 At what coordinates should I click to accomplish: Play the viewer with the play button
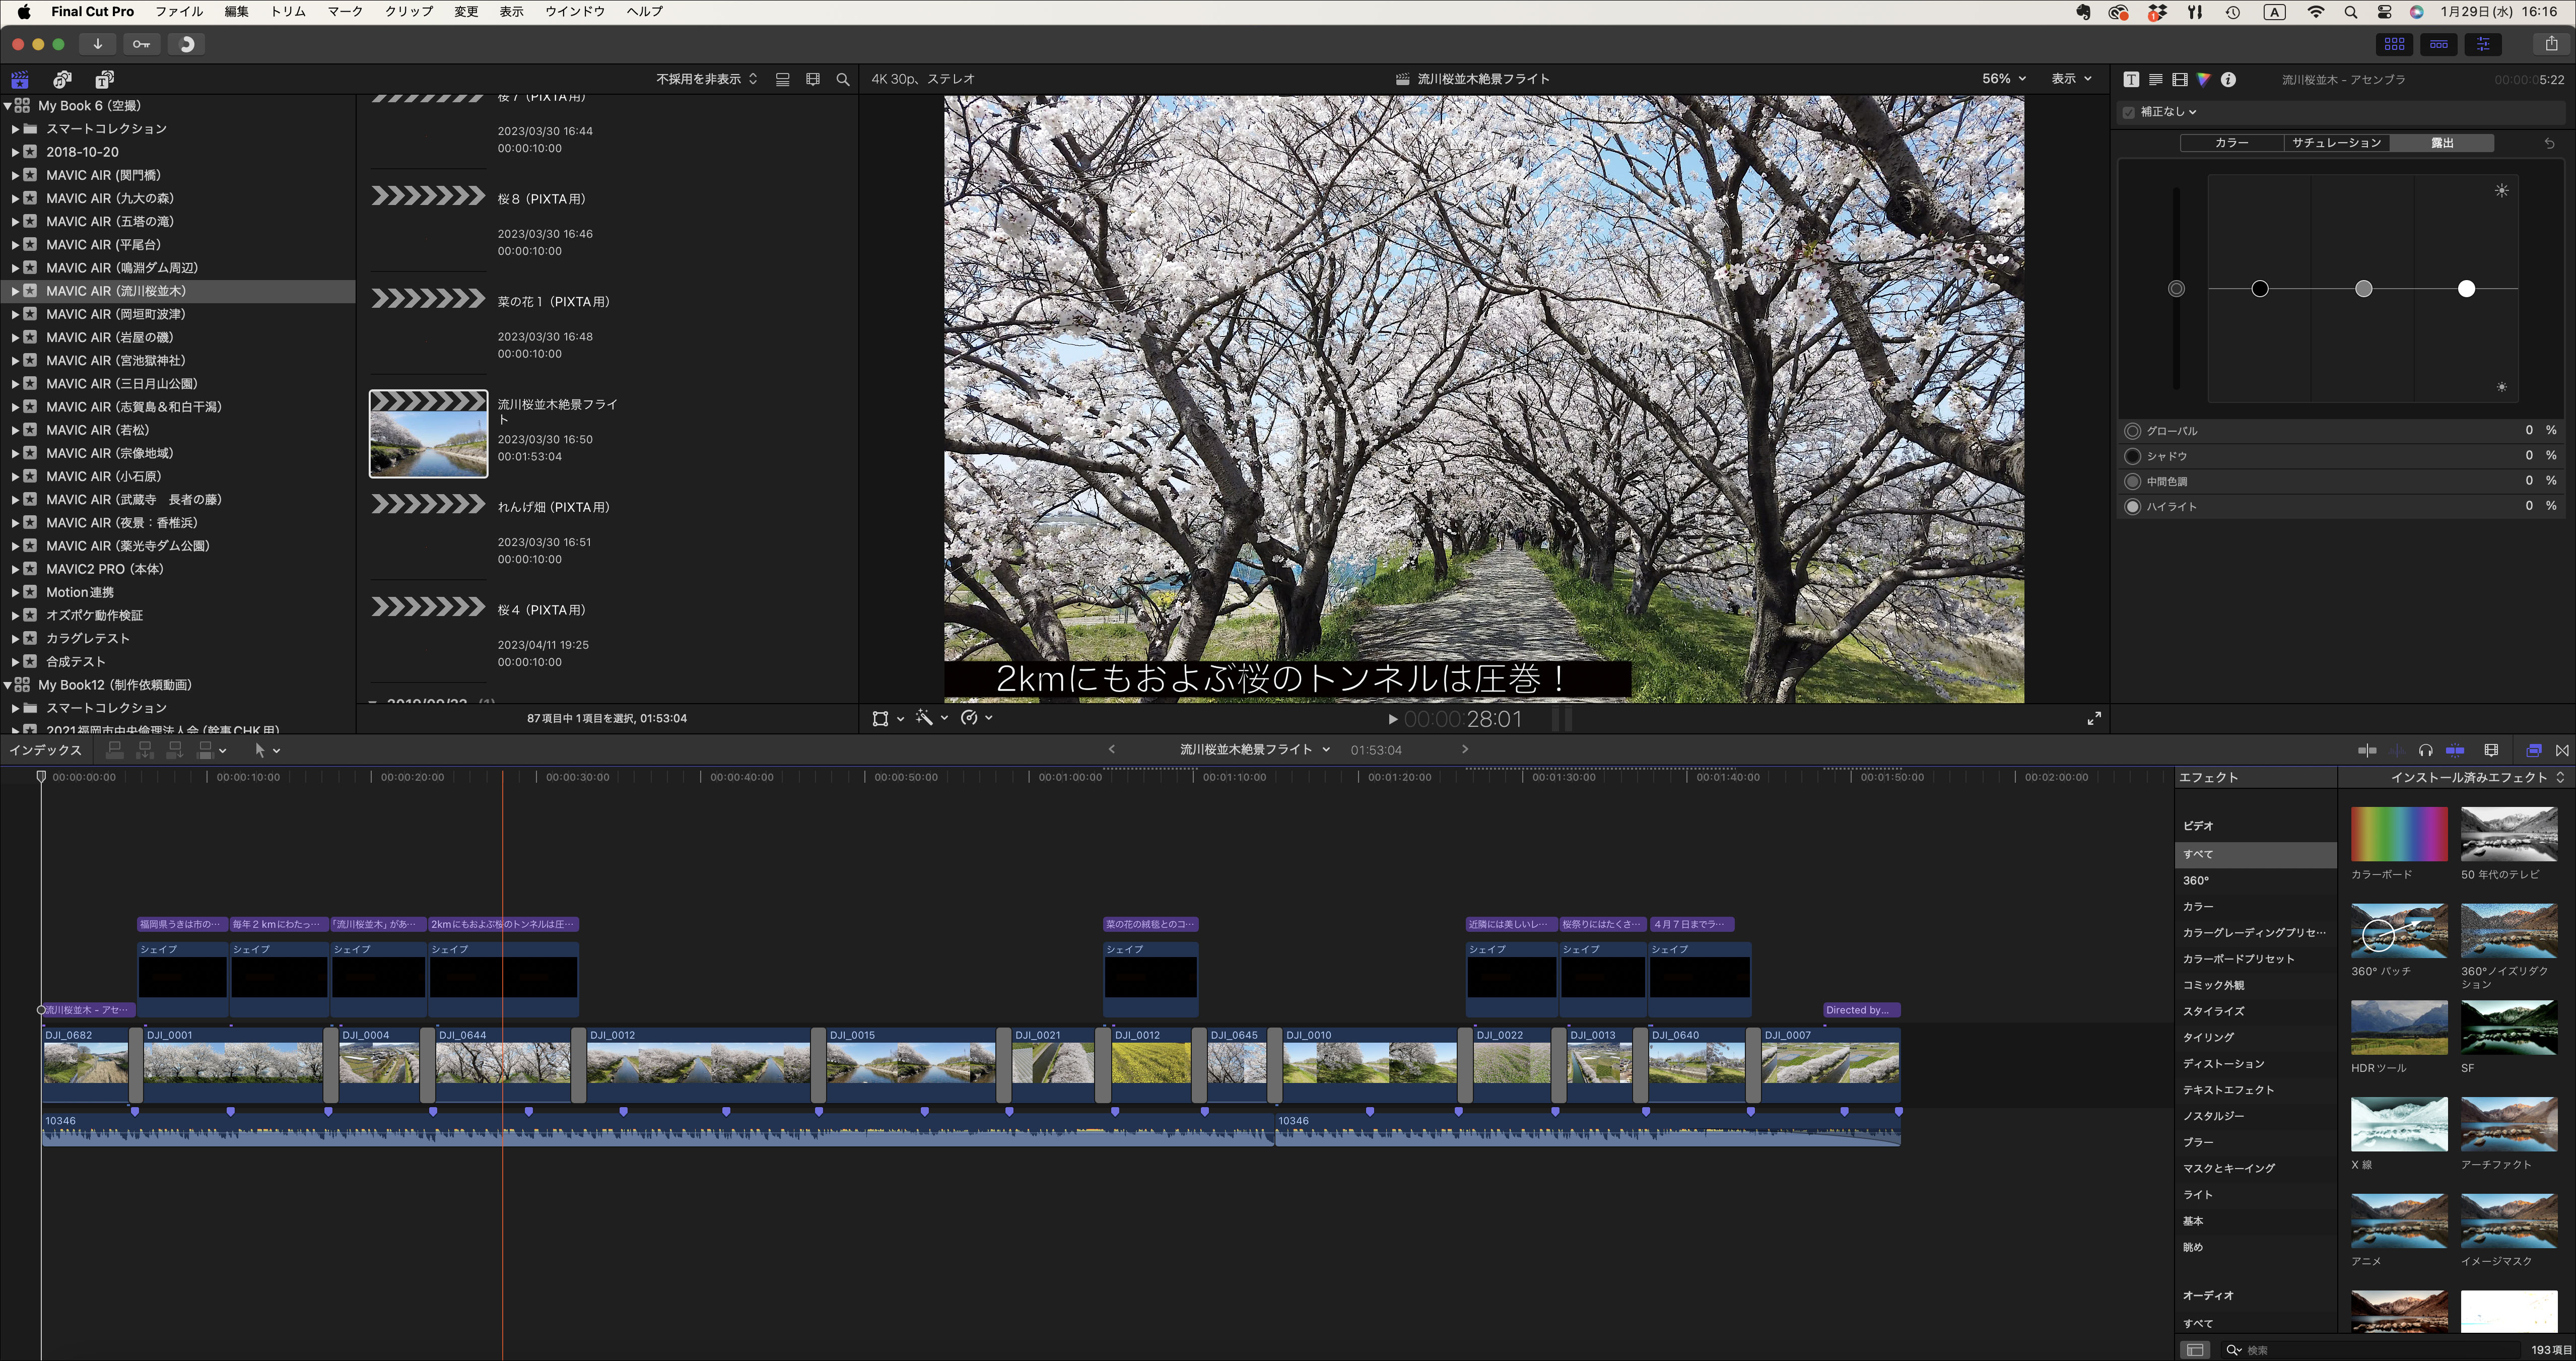(x=1392, y=719)
